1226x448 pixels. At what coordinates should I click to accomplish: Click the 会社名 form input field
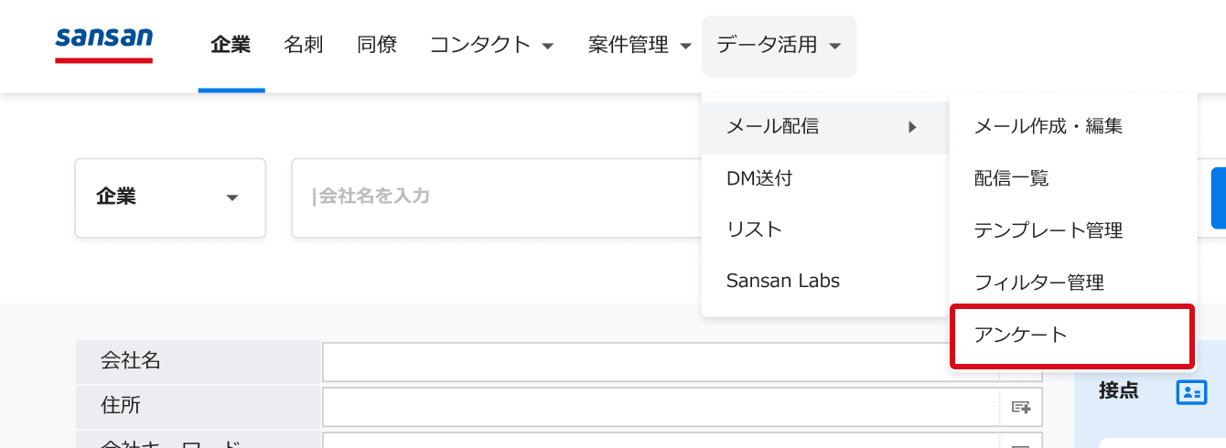click(x=682, y=362)
